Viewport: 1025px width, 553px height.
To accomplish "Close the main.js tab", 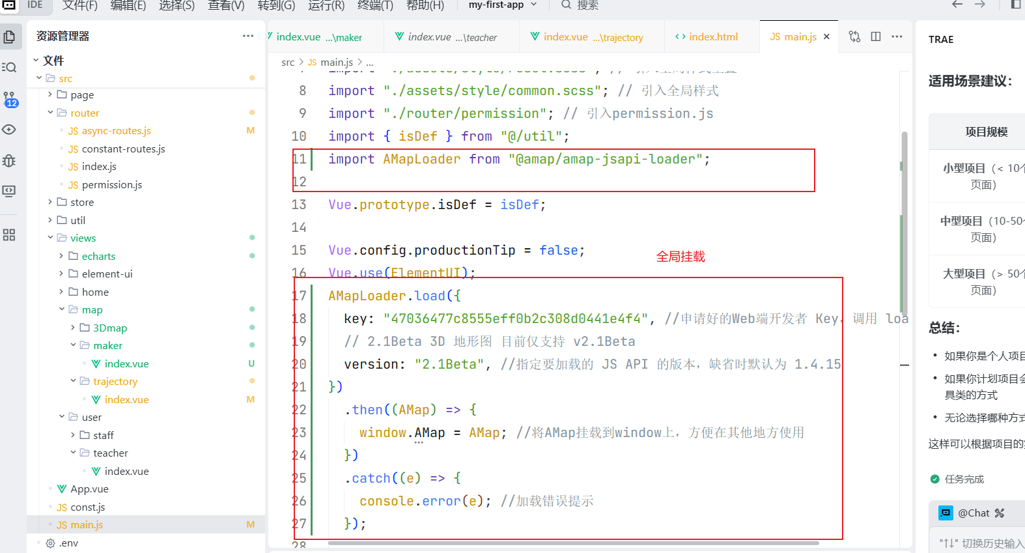I will click(x=826, y=36).
